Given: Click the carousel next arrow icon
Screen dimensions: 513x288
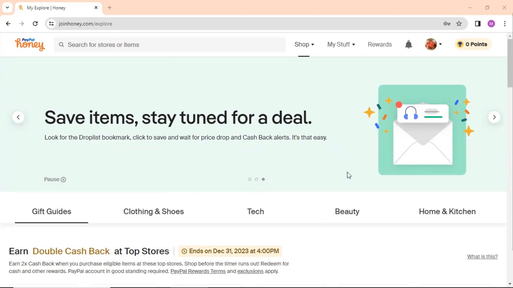Looking at the screenshot, I should [x=494, y=117].
